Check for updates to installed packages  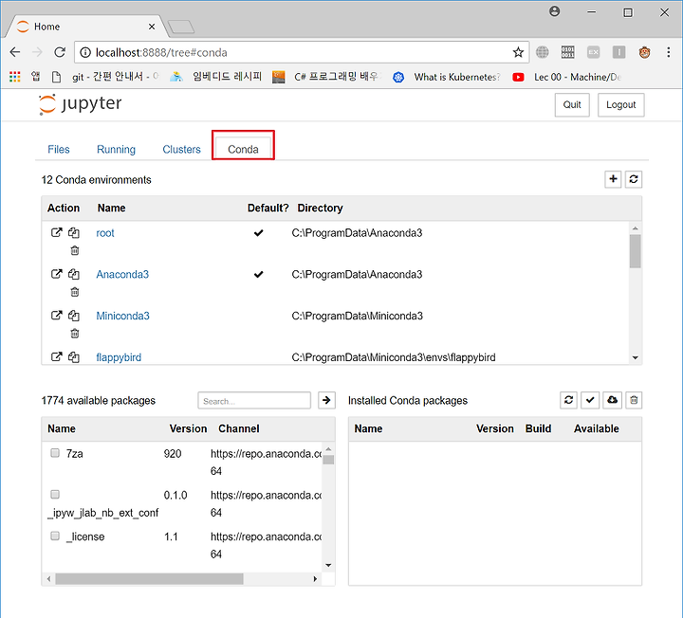pos(590,400)
